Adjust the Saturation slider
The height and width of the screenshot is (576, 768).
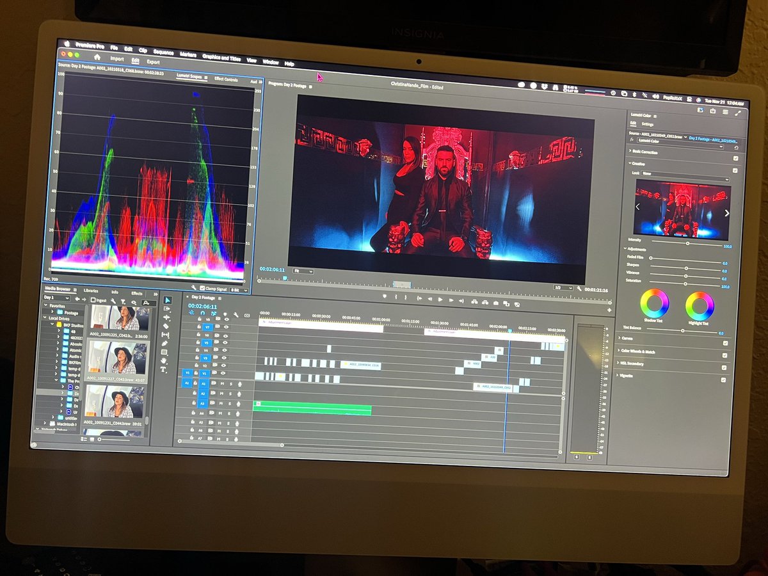click(685, 284)
